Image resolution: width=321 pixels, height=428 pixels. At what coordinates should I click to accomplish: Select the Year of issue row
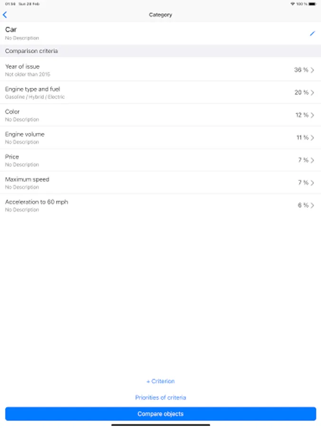tap(161, 70)
